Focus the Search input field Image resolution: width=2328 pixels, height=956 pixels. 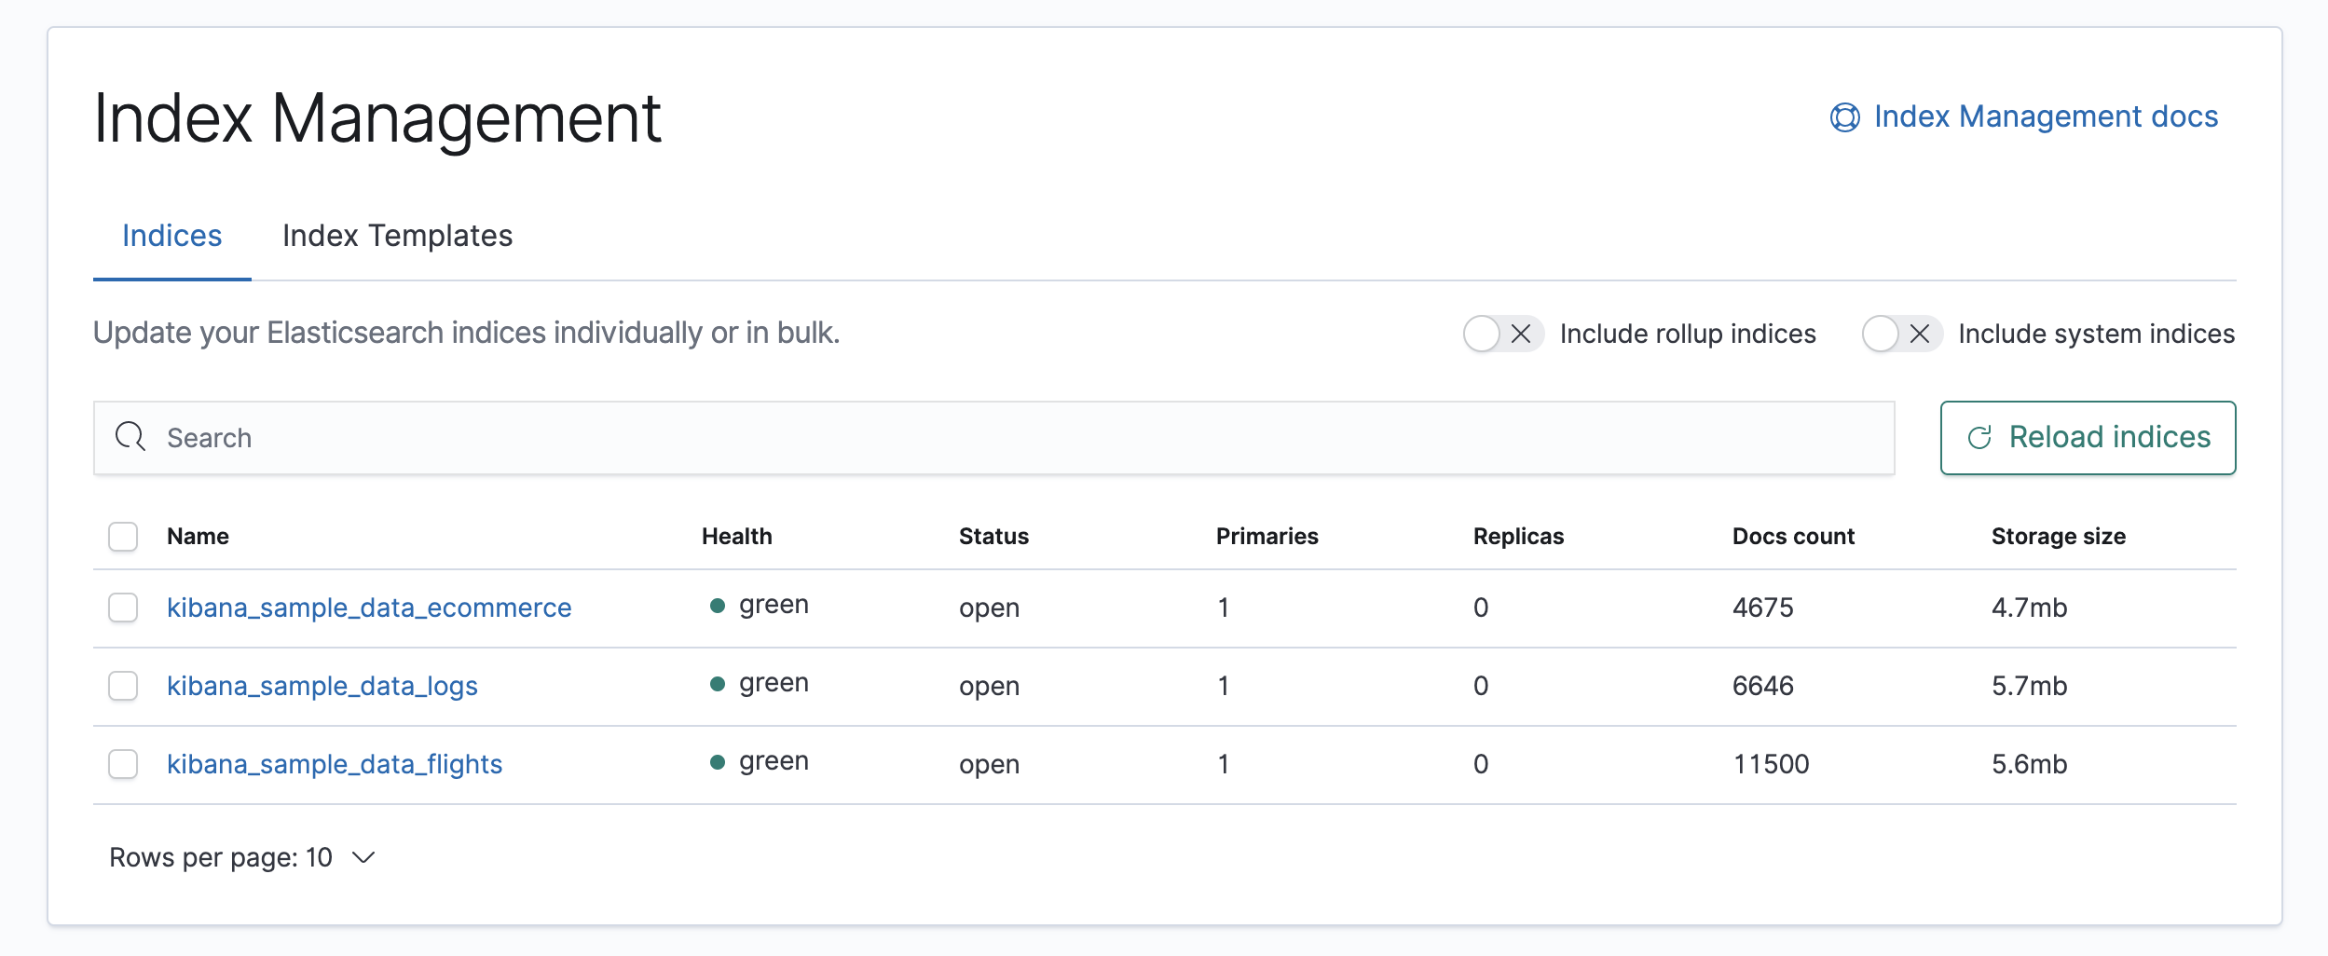click(1007, 438)
